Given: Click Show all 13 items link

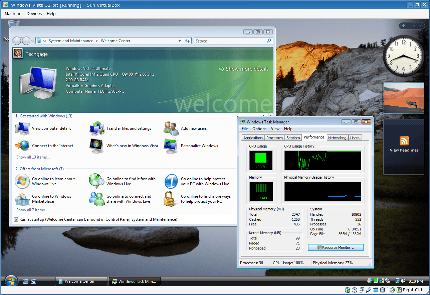Looking at the screenshot, I should 33,157.
